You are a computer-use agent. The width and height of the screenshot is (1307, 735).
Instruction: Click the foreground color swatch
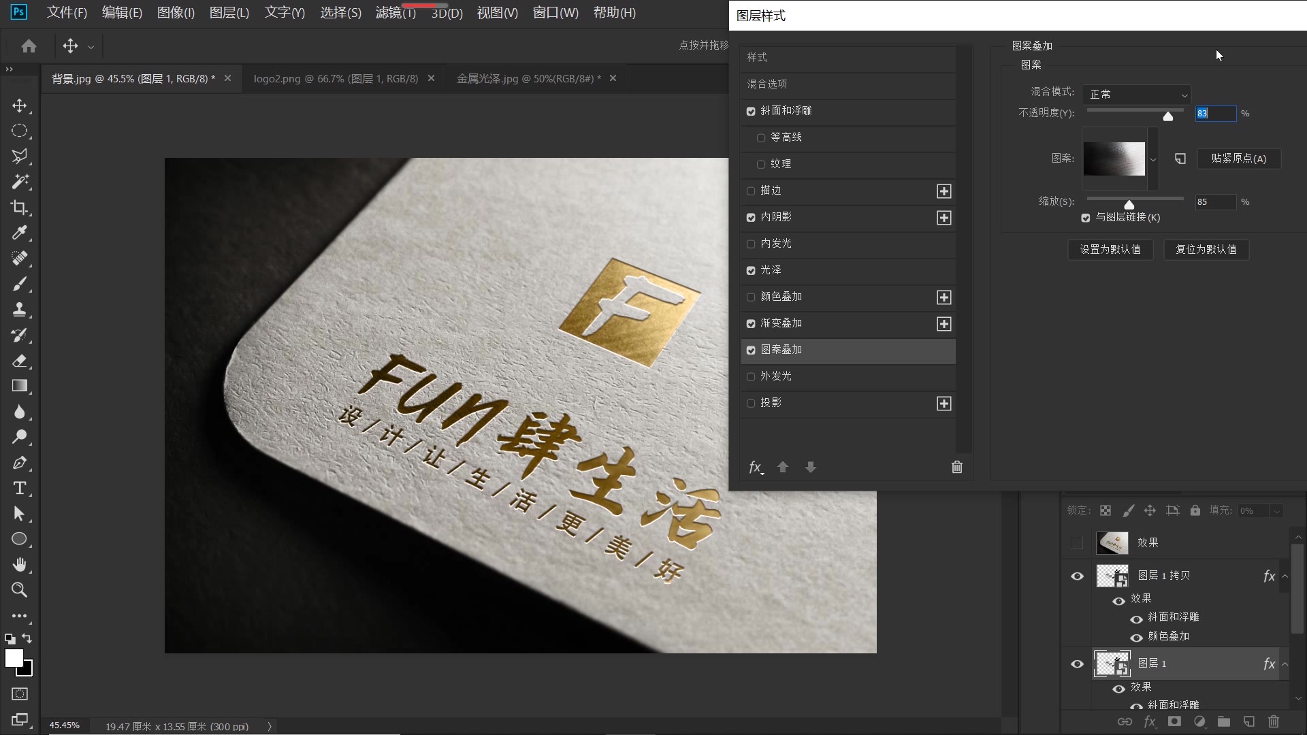point(15,657)
